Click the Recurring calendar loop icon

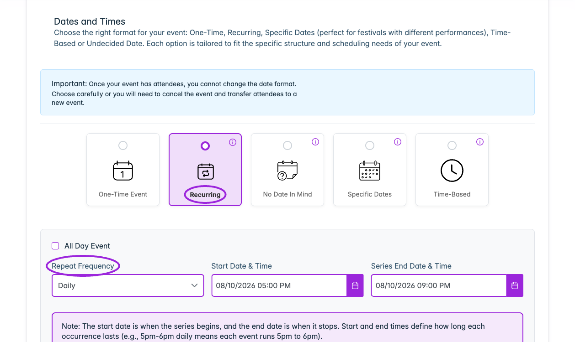pos(205,171)
